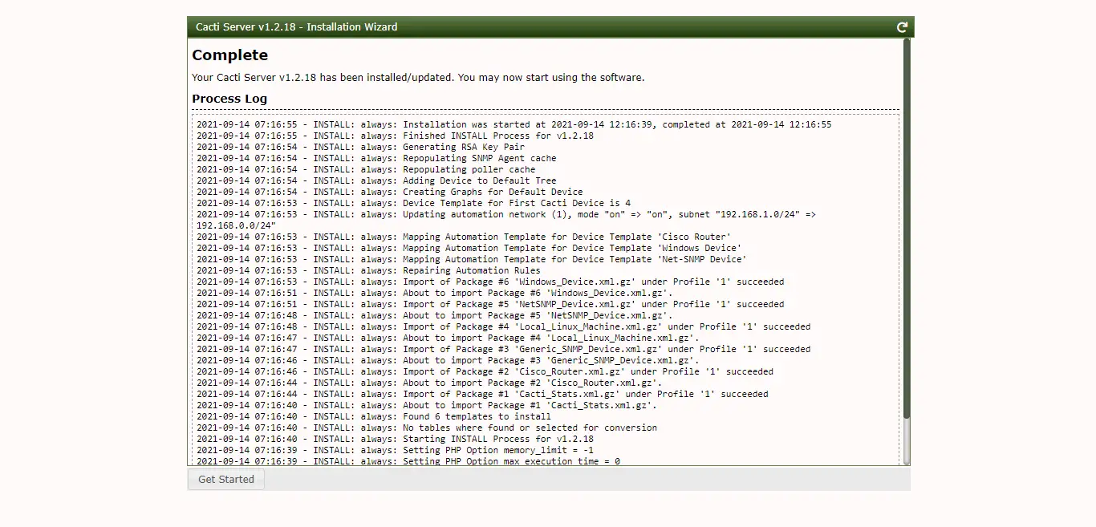This screenshot has height=527, width=1096.
Task: Select the 'Repairing Automation Rules' log line
Action: pos(369,270)
